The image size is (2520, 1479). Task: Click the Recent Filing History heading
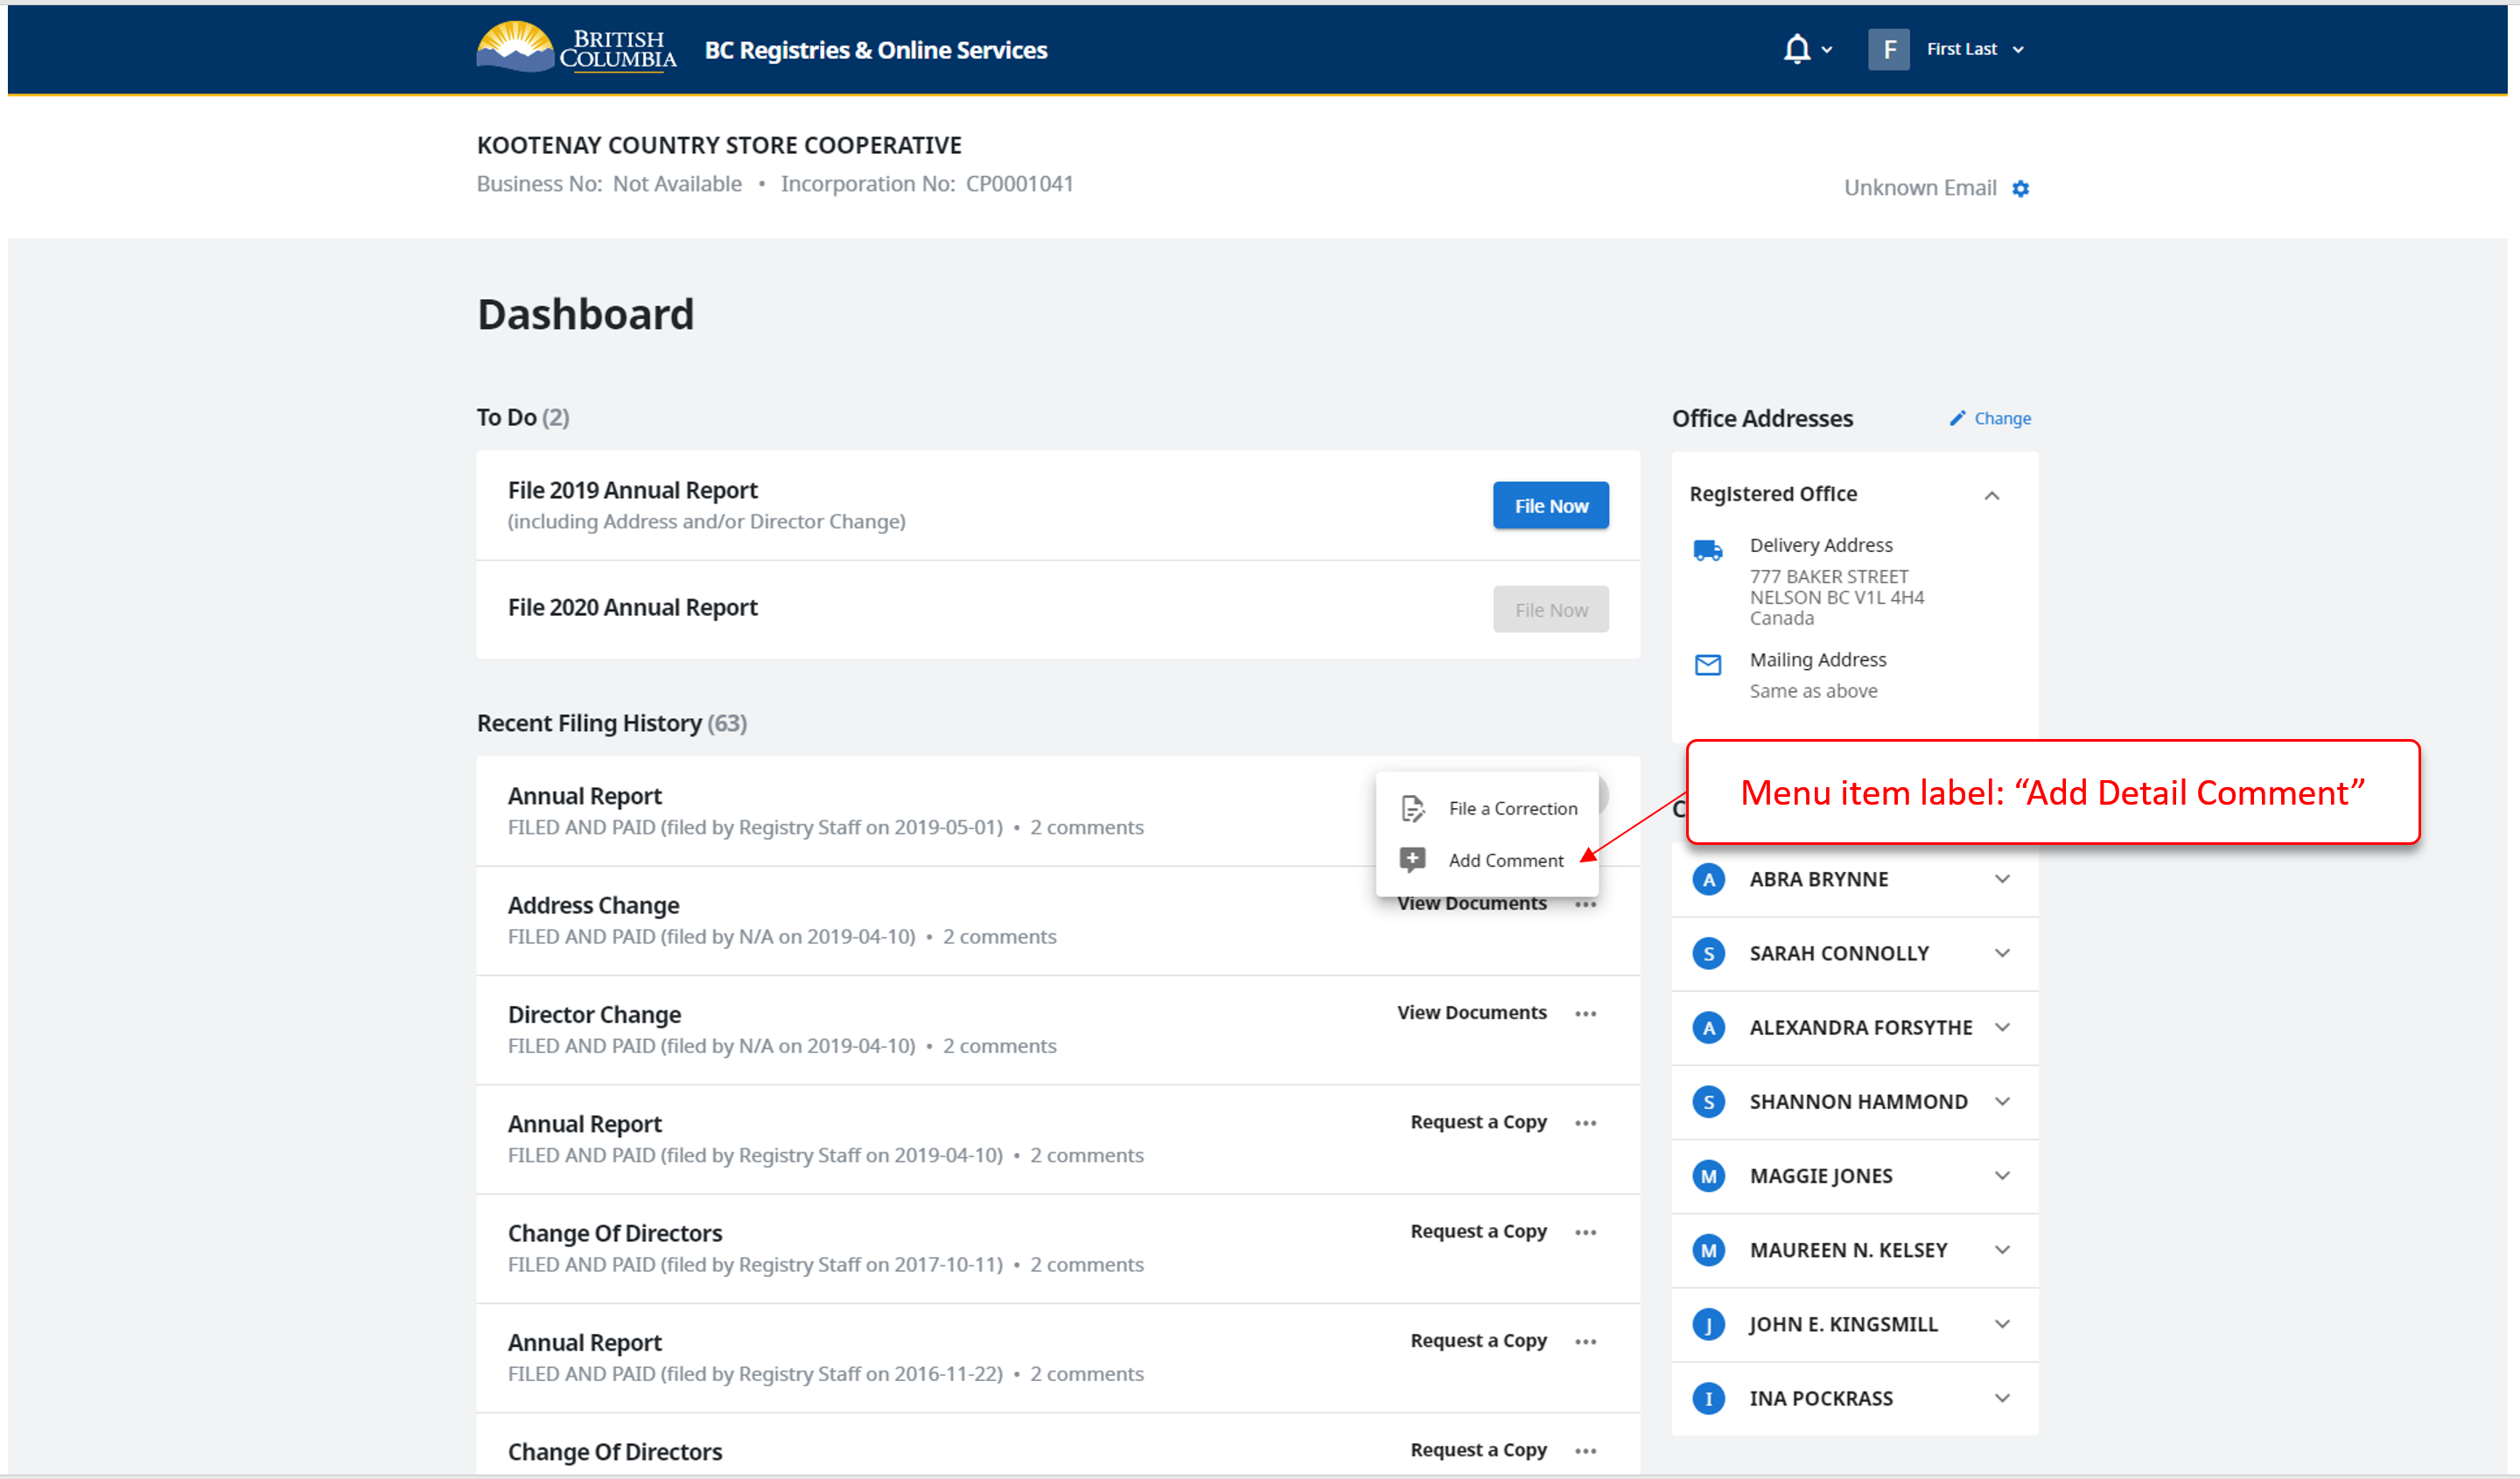(x=611, y=722)
